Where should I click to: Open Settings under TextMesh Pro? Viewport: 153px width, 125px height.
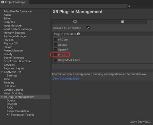(12, 76)
